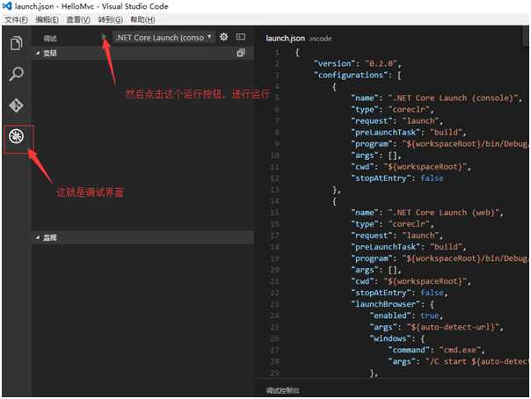Open the 帮助(H) menu
531x399 pixels.
point(142,19)
